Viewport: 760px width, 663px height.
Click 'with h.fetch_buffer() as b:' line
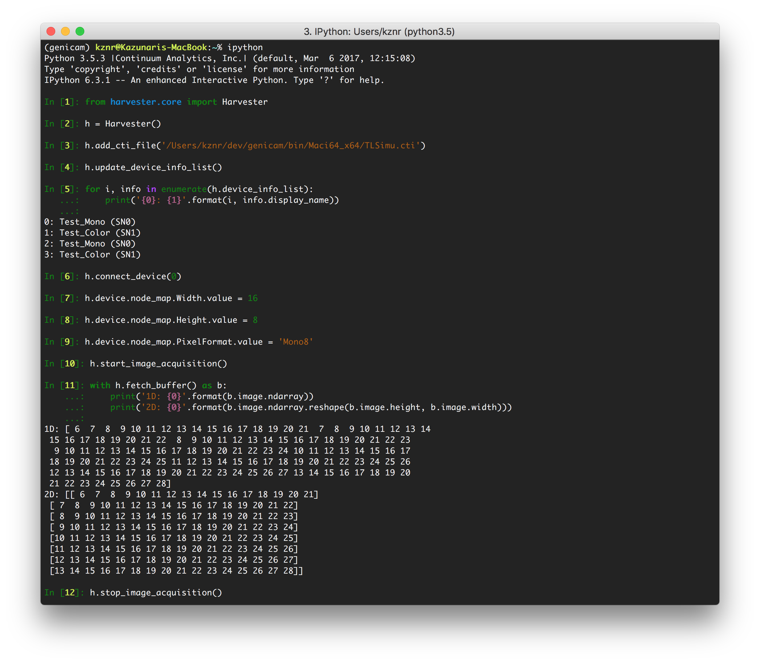[x=158, y=386]
